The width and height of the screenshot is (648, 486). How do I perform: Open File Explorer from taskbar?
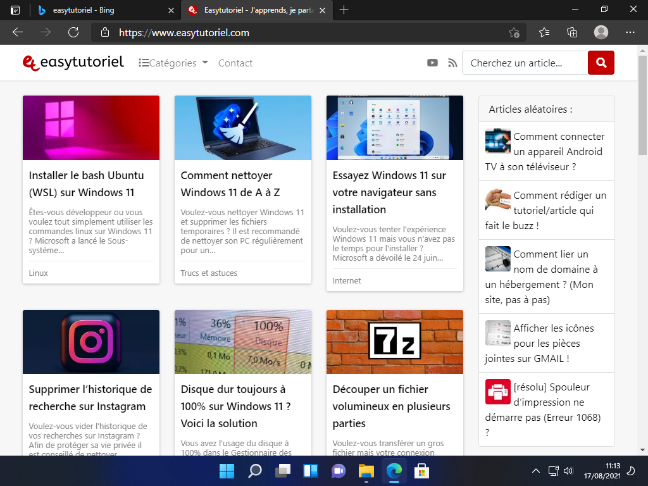coord(366,471)
